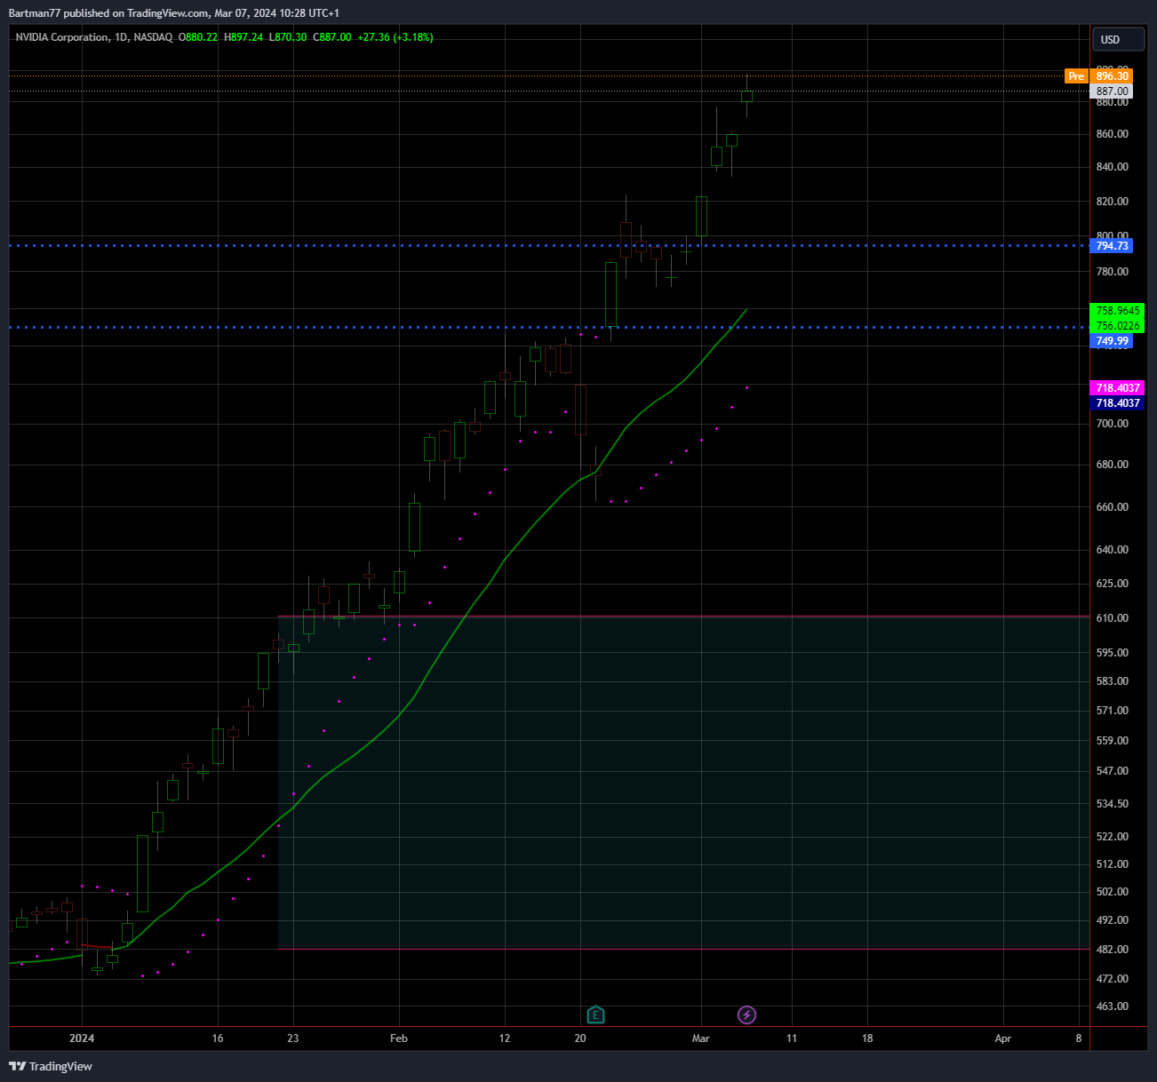
Task: Select the blue 794.73 price level tag
Action: tap(1112, 246)
